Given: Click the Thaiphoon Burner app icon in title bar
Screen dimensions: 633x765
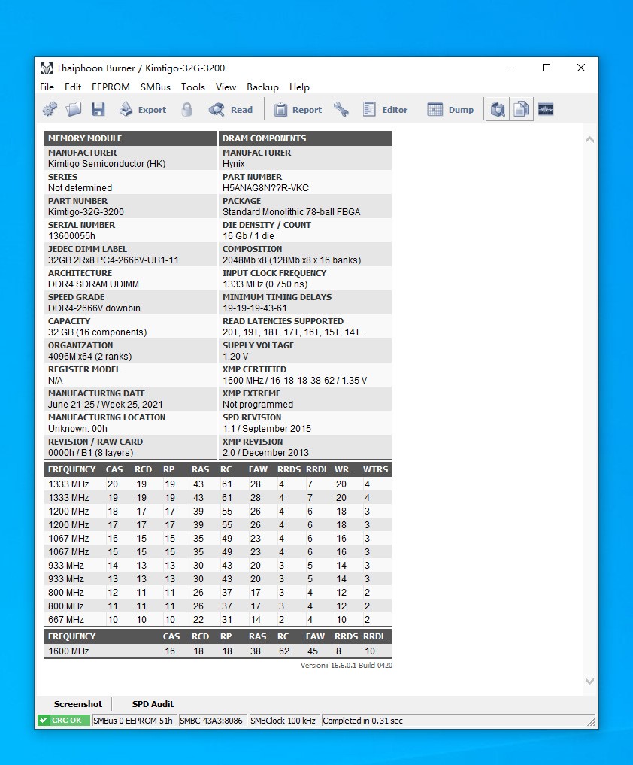Looking at the screenshot, I should click(47, 68).
